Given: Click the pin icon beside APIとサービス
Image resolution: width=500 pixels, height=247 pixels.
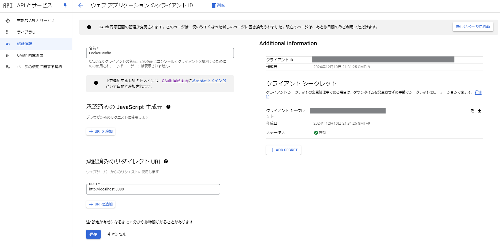Looking at the screenshot, I should click(65, 5).
